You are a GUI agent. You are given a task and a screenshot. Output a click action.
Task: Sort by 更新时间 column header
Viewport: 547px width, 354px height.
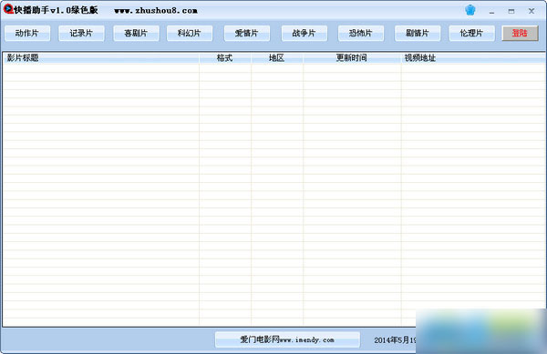point(352,57)
